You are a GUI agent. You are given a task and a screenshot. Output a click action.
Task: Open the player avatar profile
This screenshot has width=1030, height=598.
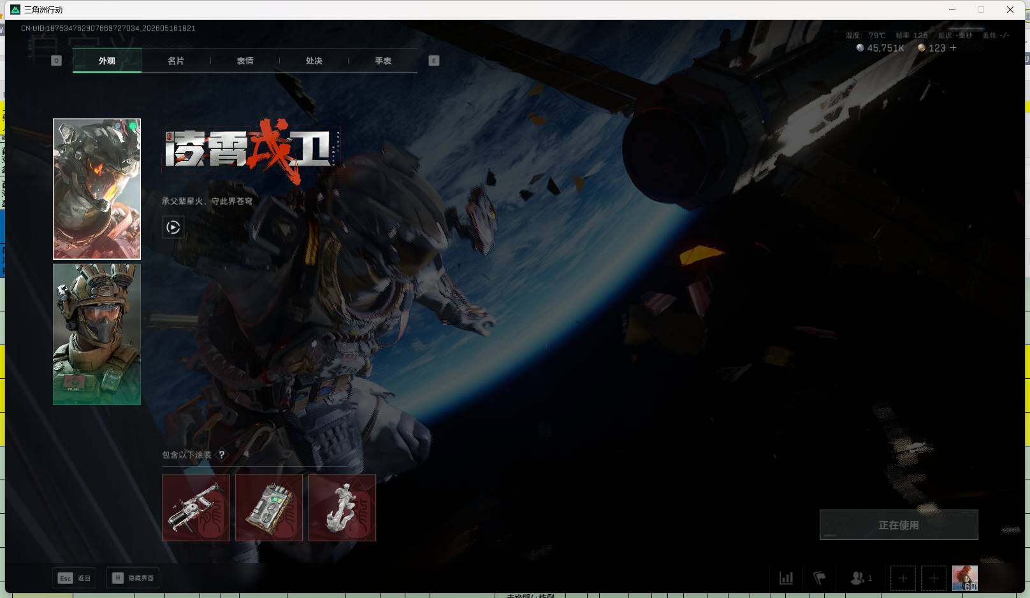(965, 578)
